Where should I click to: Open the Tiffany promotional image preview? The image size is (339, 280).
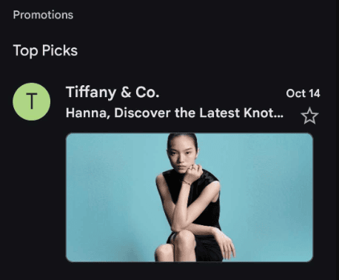[189, 197]
